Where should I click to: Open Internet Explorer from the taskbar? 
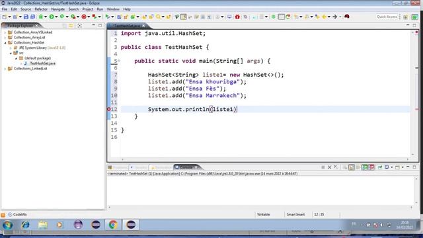pyautogui.click(x=25, y=225)
